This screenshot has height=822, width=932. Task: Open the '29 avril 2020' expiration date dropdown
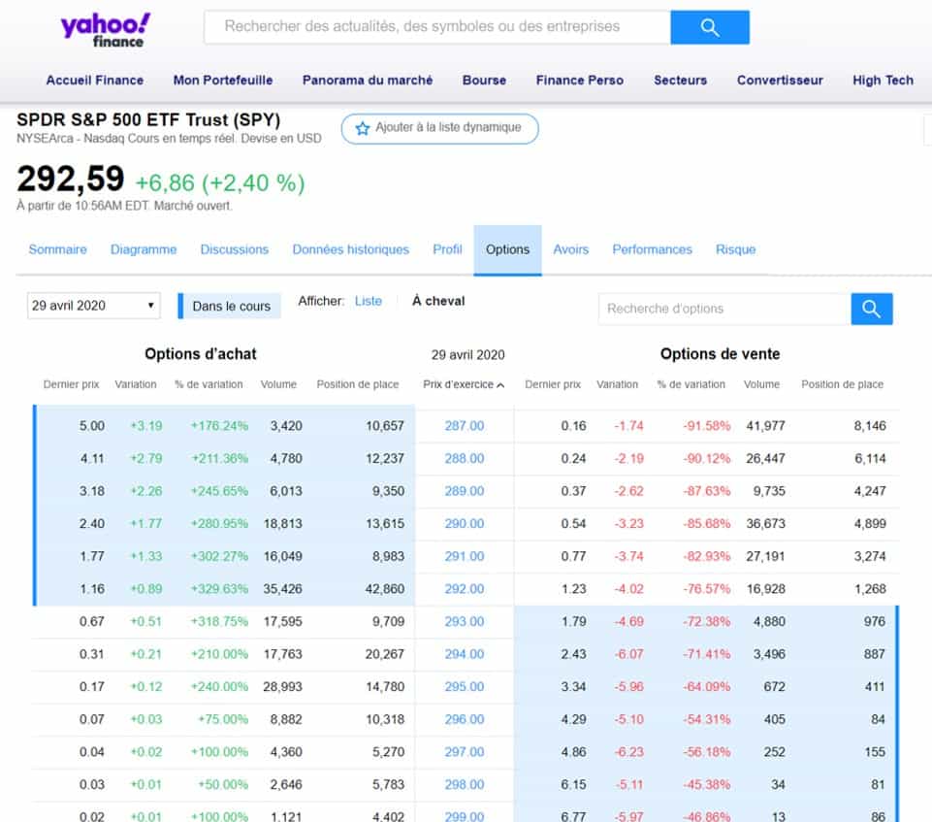click(x=93, y=306)
